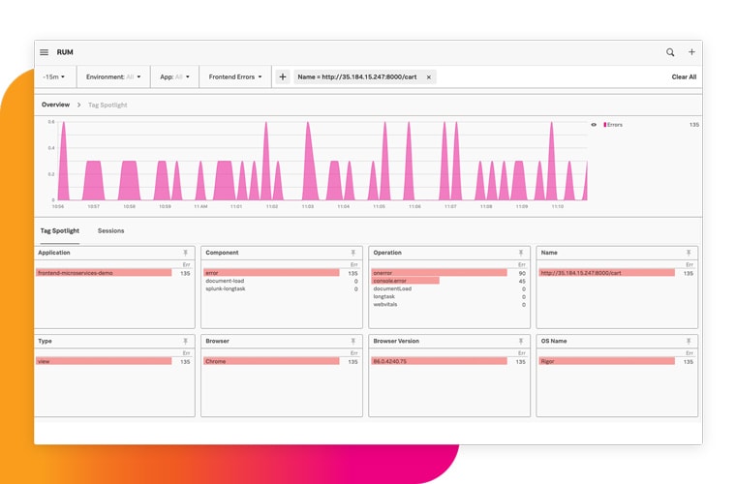Click the Name filter chip text

(x=357, y=76)
